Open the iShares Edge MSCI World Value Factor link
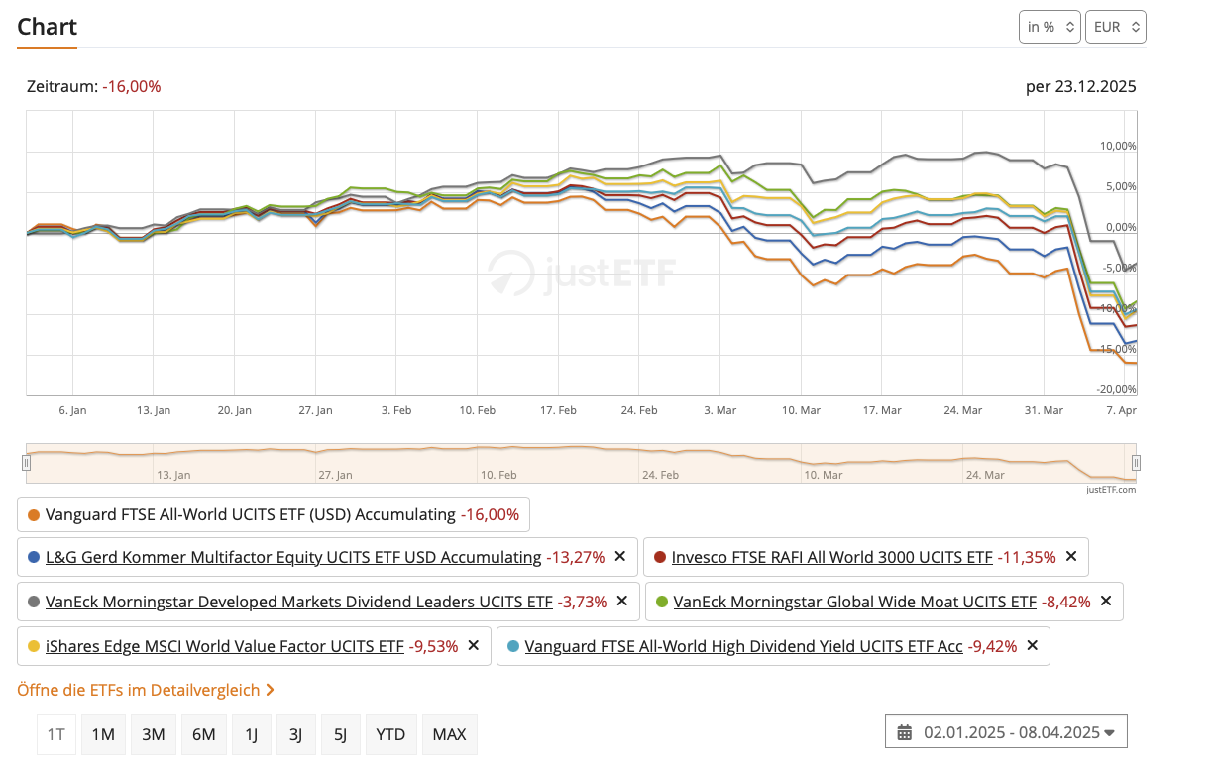 (225, 646)
